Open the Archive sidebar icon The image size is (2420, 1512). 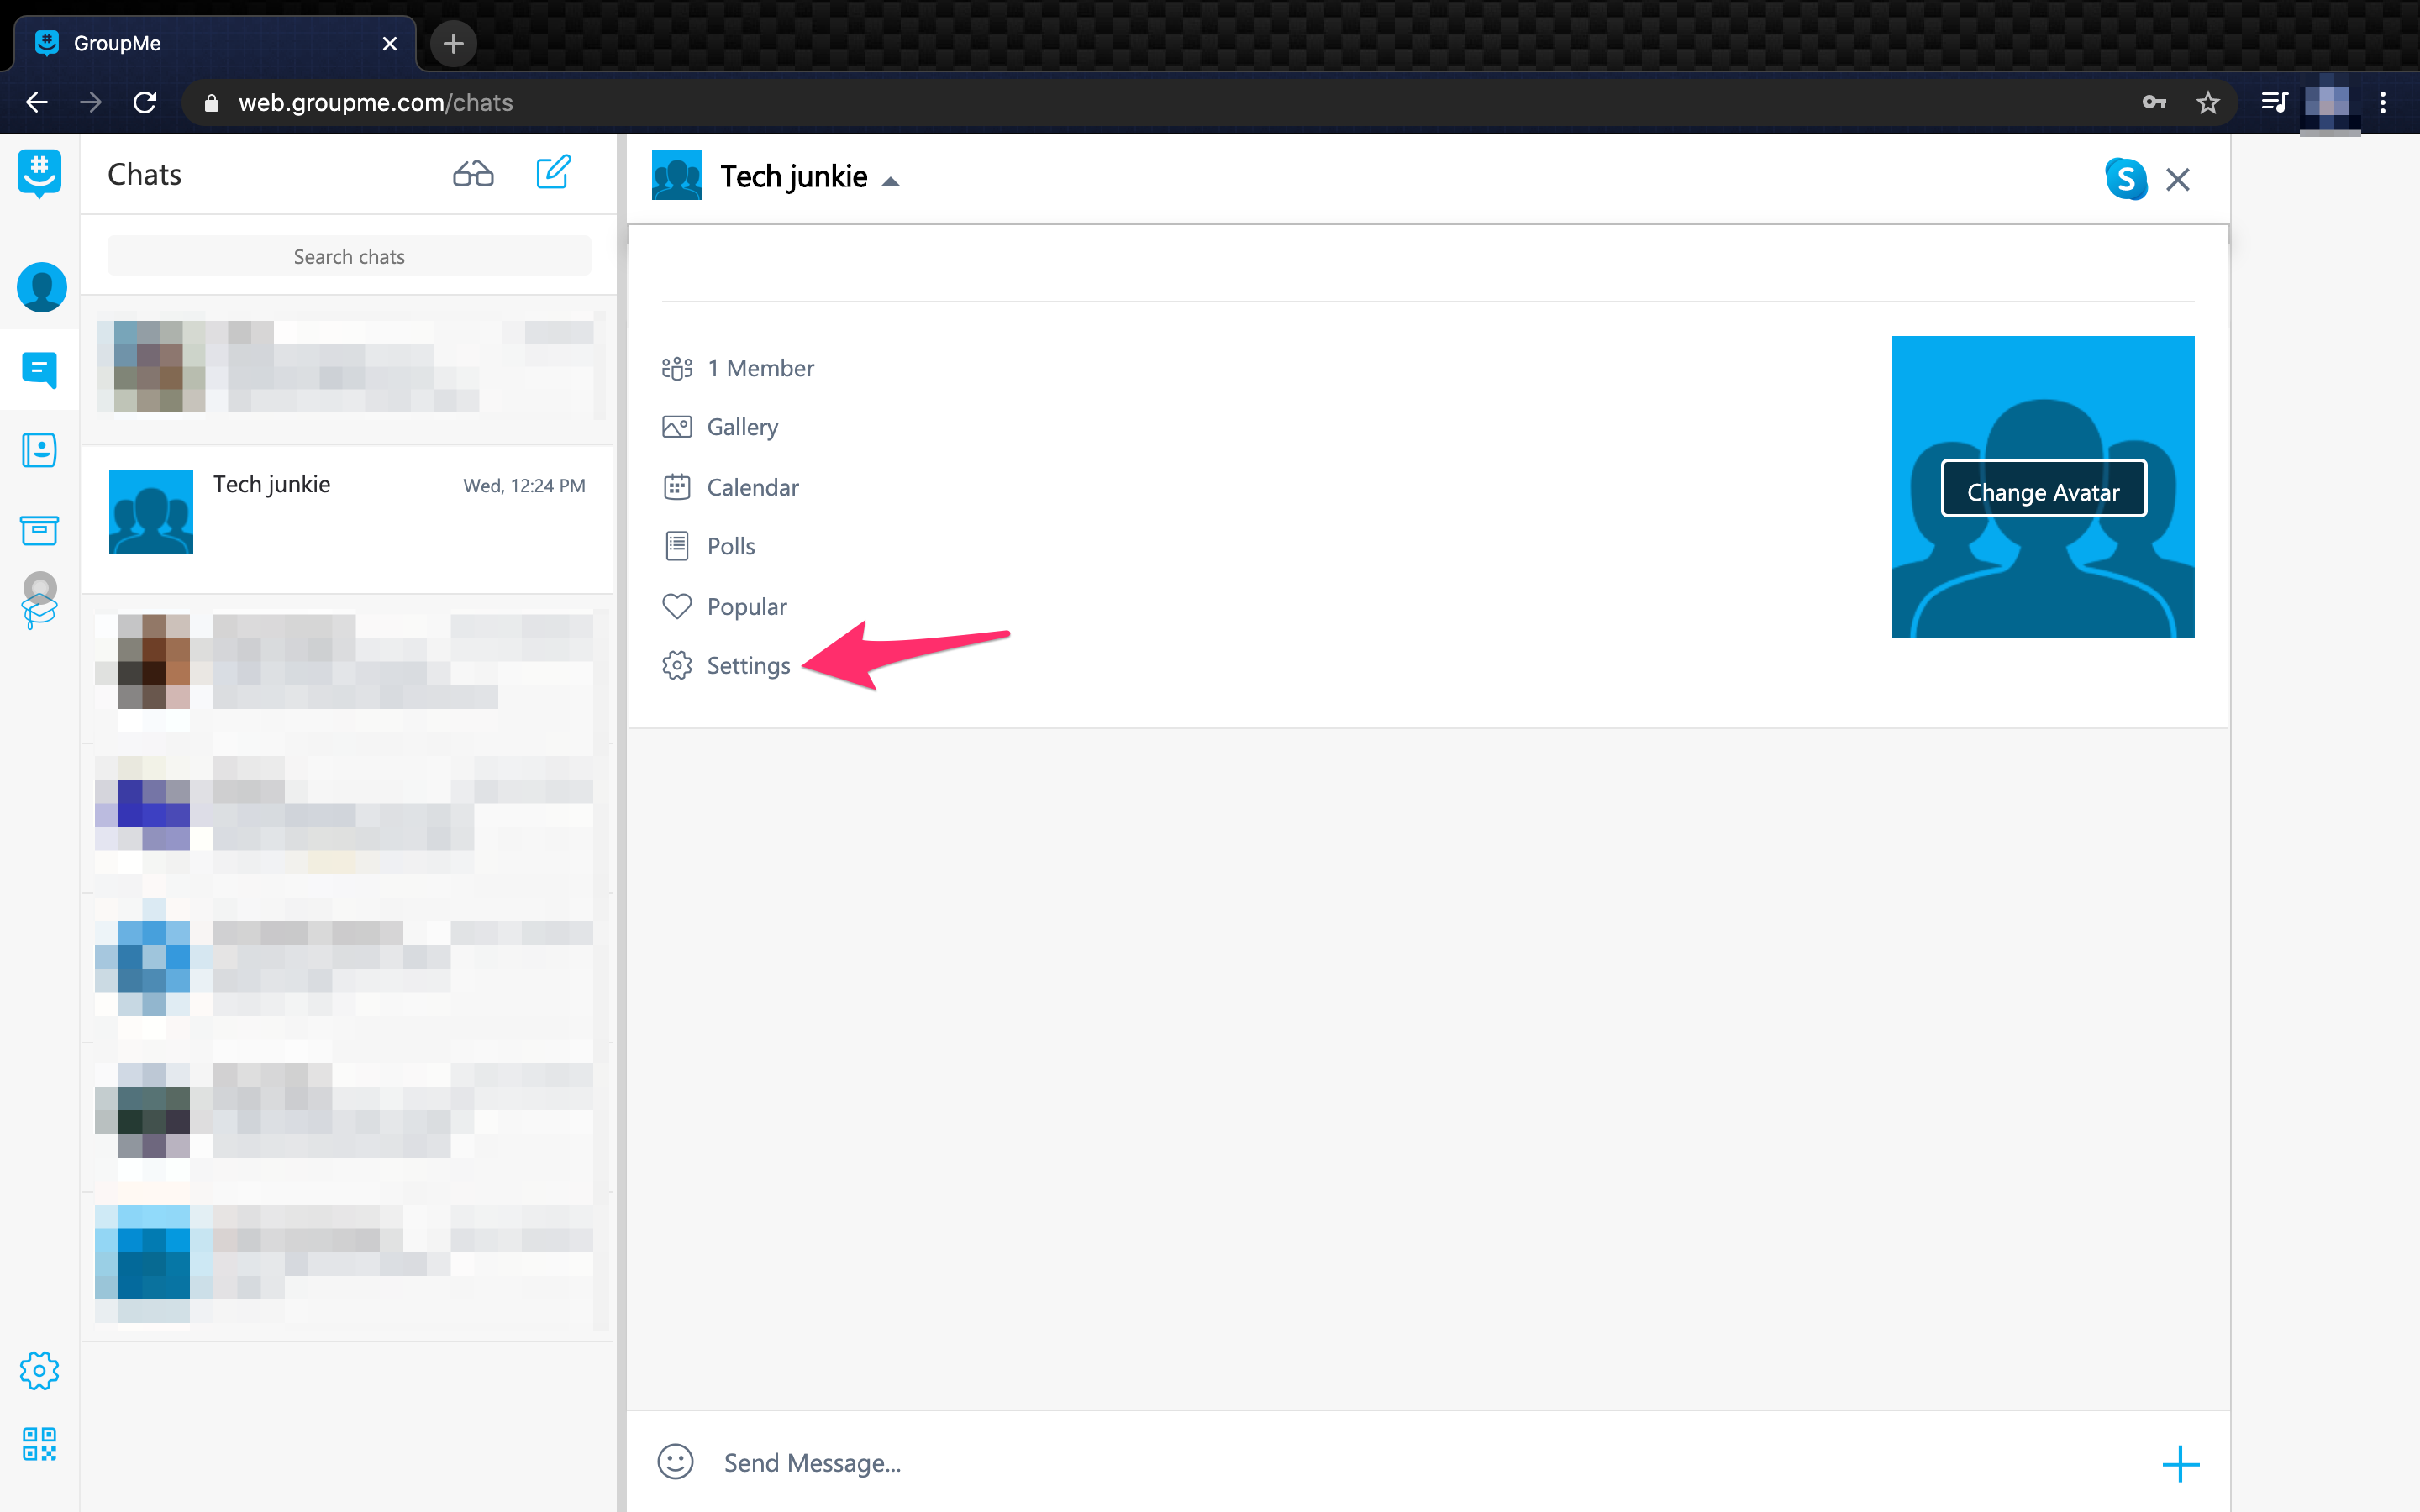tap(39, 530)
